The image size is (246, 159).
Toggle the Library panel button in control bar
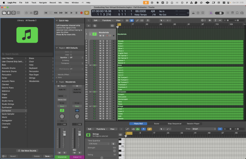[4, 13]
